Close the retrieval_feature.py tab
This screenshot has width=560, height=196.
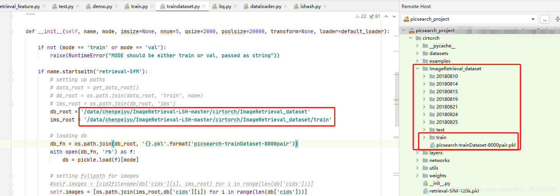coord(44,6)
